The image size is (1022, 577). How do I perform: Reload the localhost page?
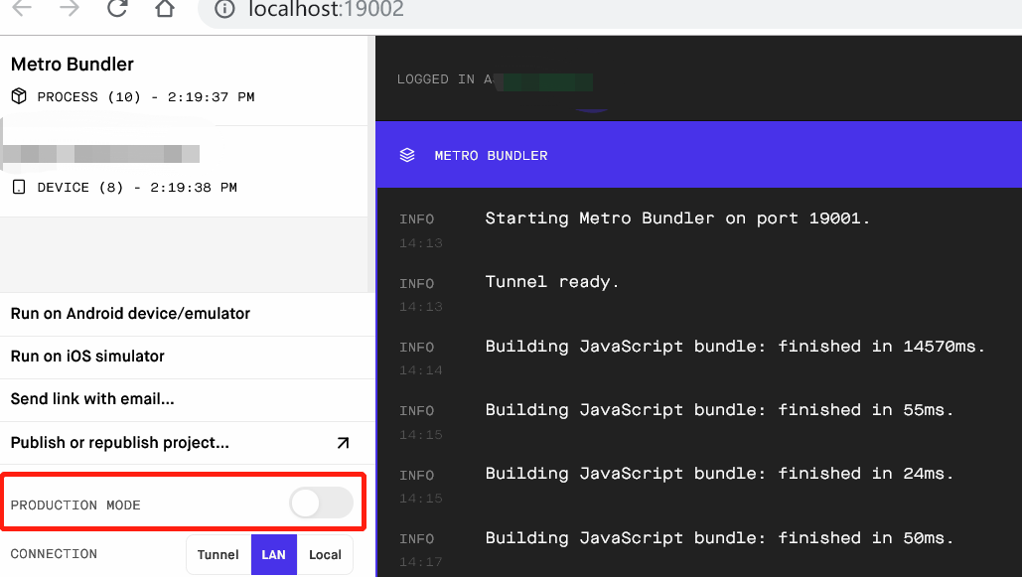tap(117, 8)
